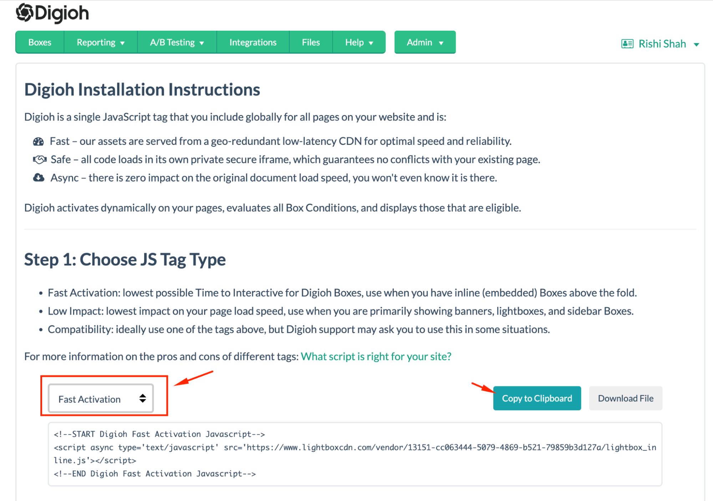Click Copy to Clipboard button
The height and width of the screenshot is (501, 713).
click(537, 398)
